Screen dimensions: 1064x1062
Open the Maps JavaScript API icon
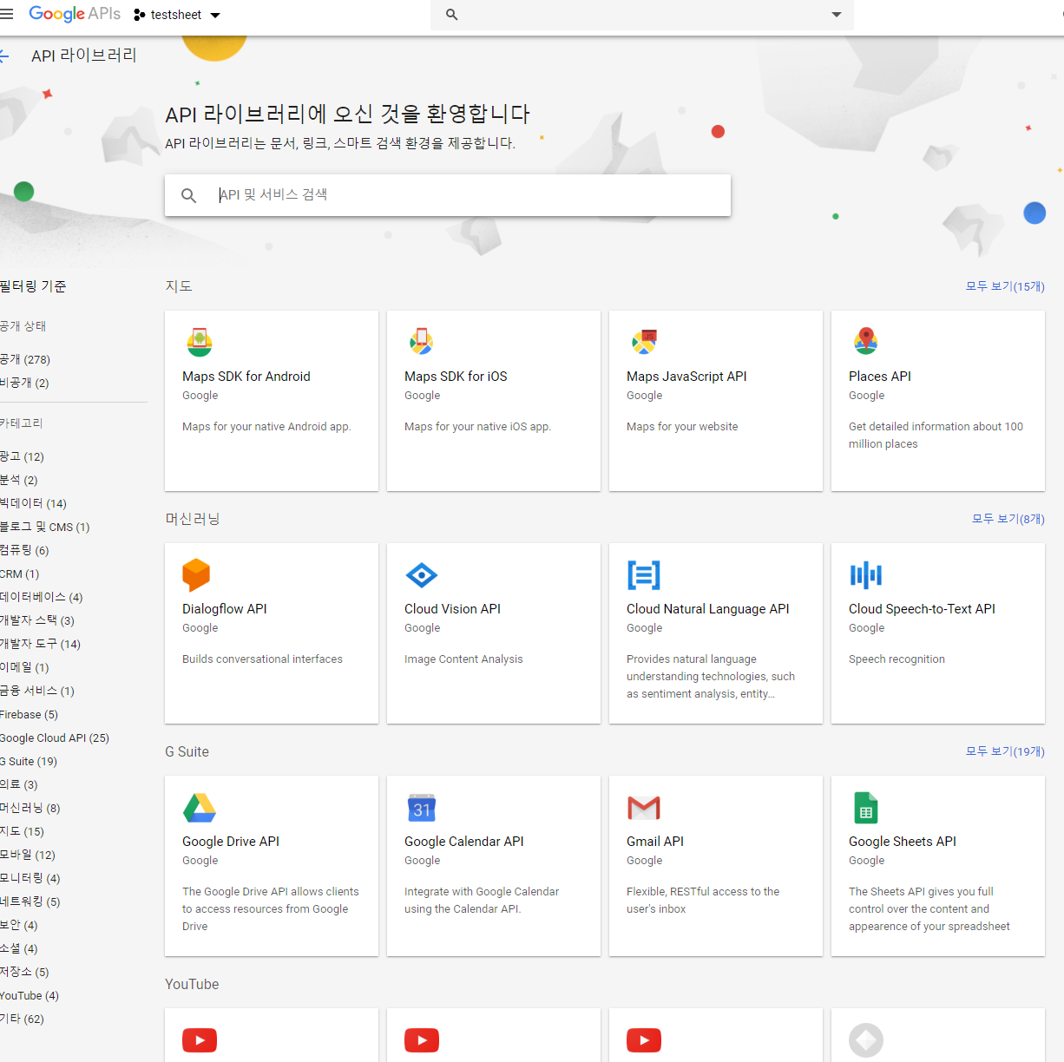644,342
